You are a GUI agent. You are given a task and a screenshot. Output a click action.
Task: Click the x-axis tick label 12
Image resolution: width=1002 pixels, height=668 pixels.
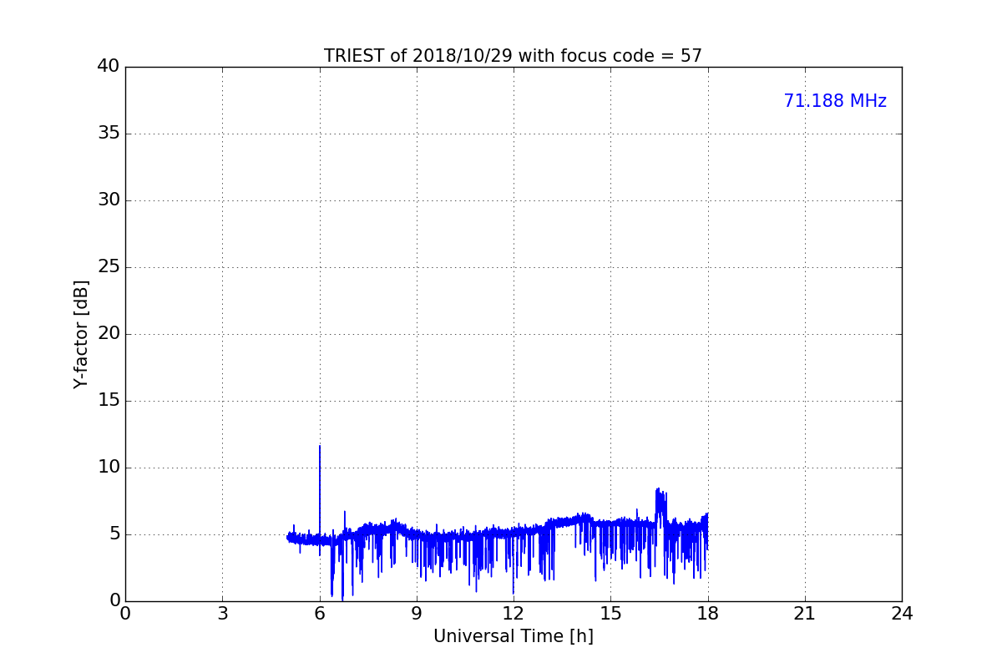pos(514,614)
